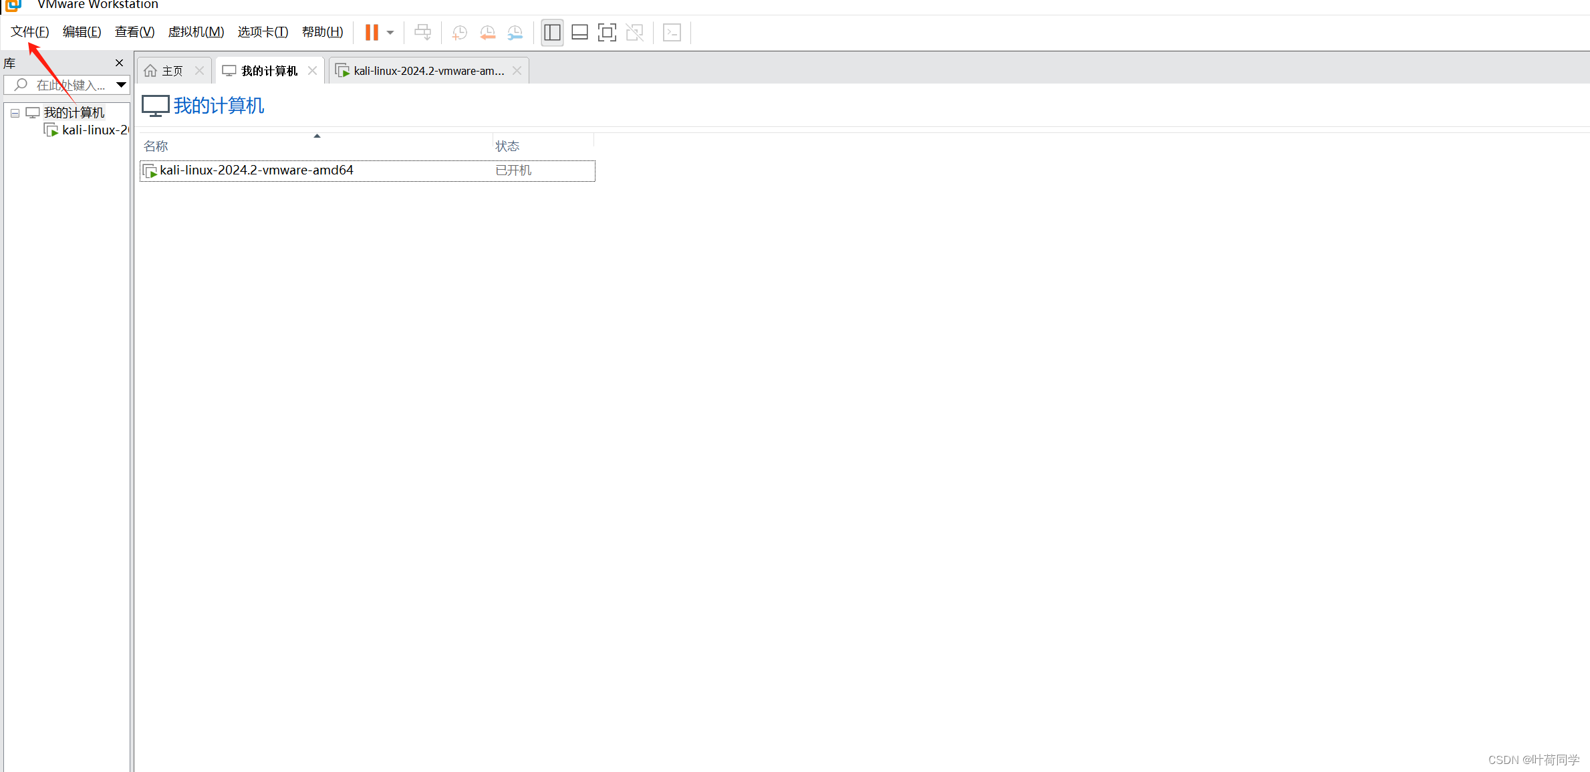Toggle the thumbnail bar view icon
Screen dimensions: 1590x772
click(579, 32)
